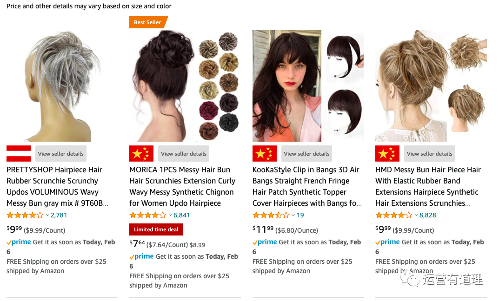Click the China flag icon under HMD product

click(387, 154)
